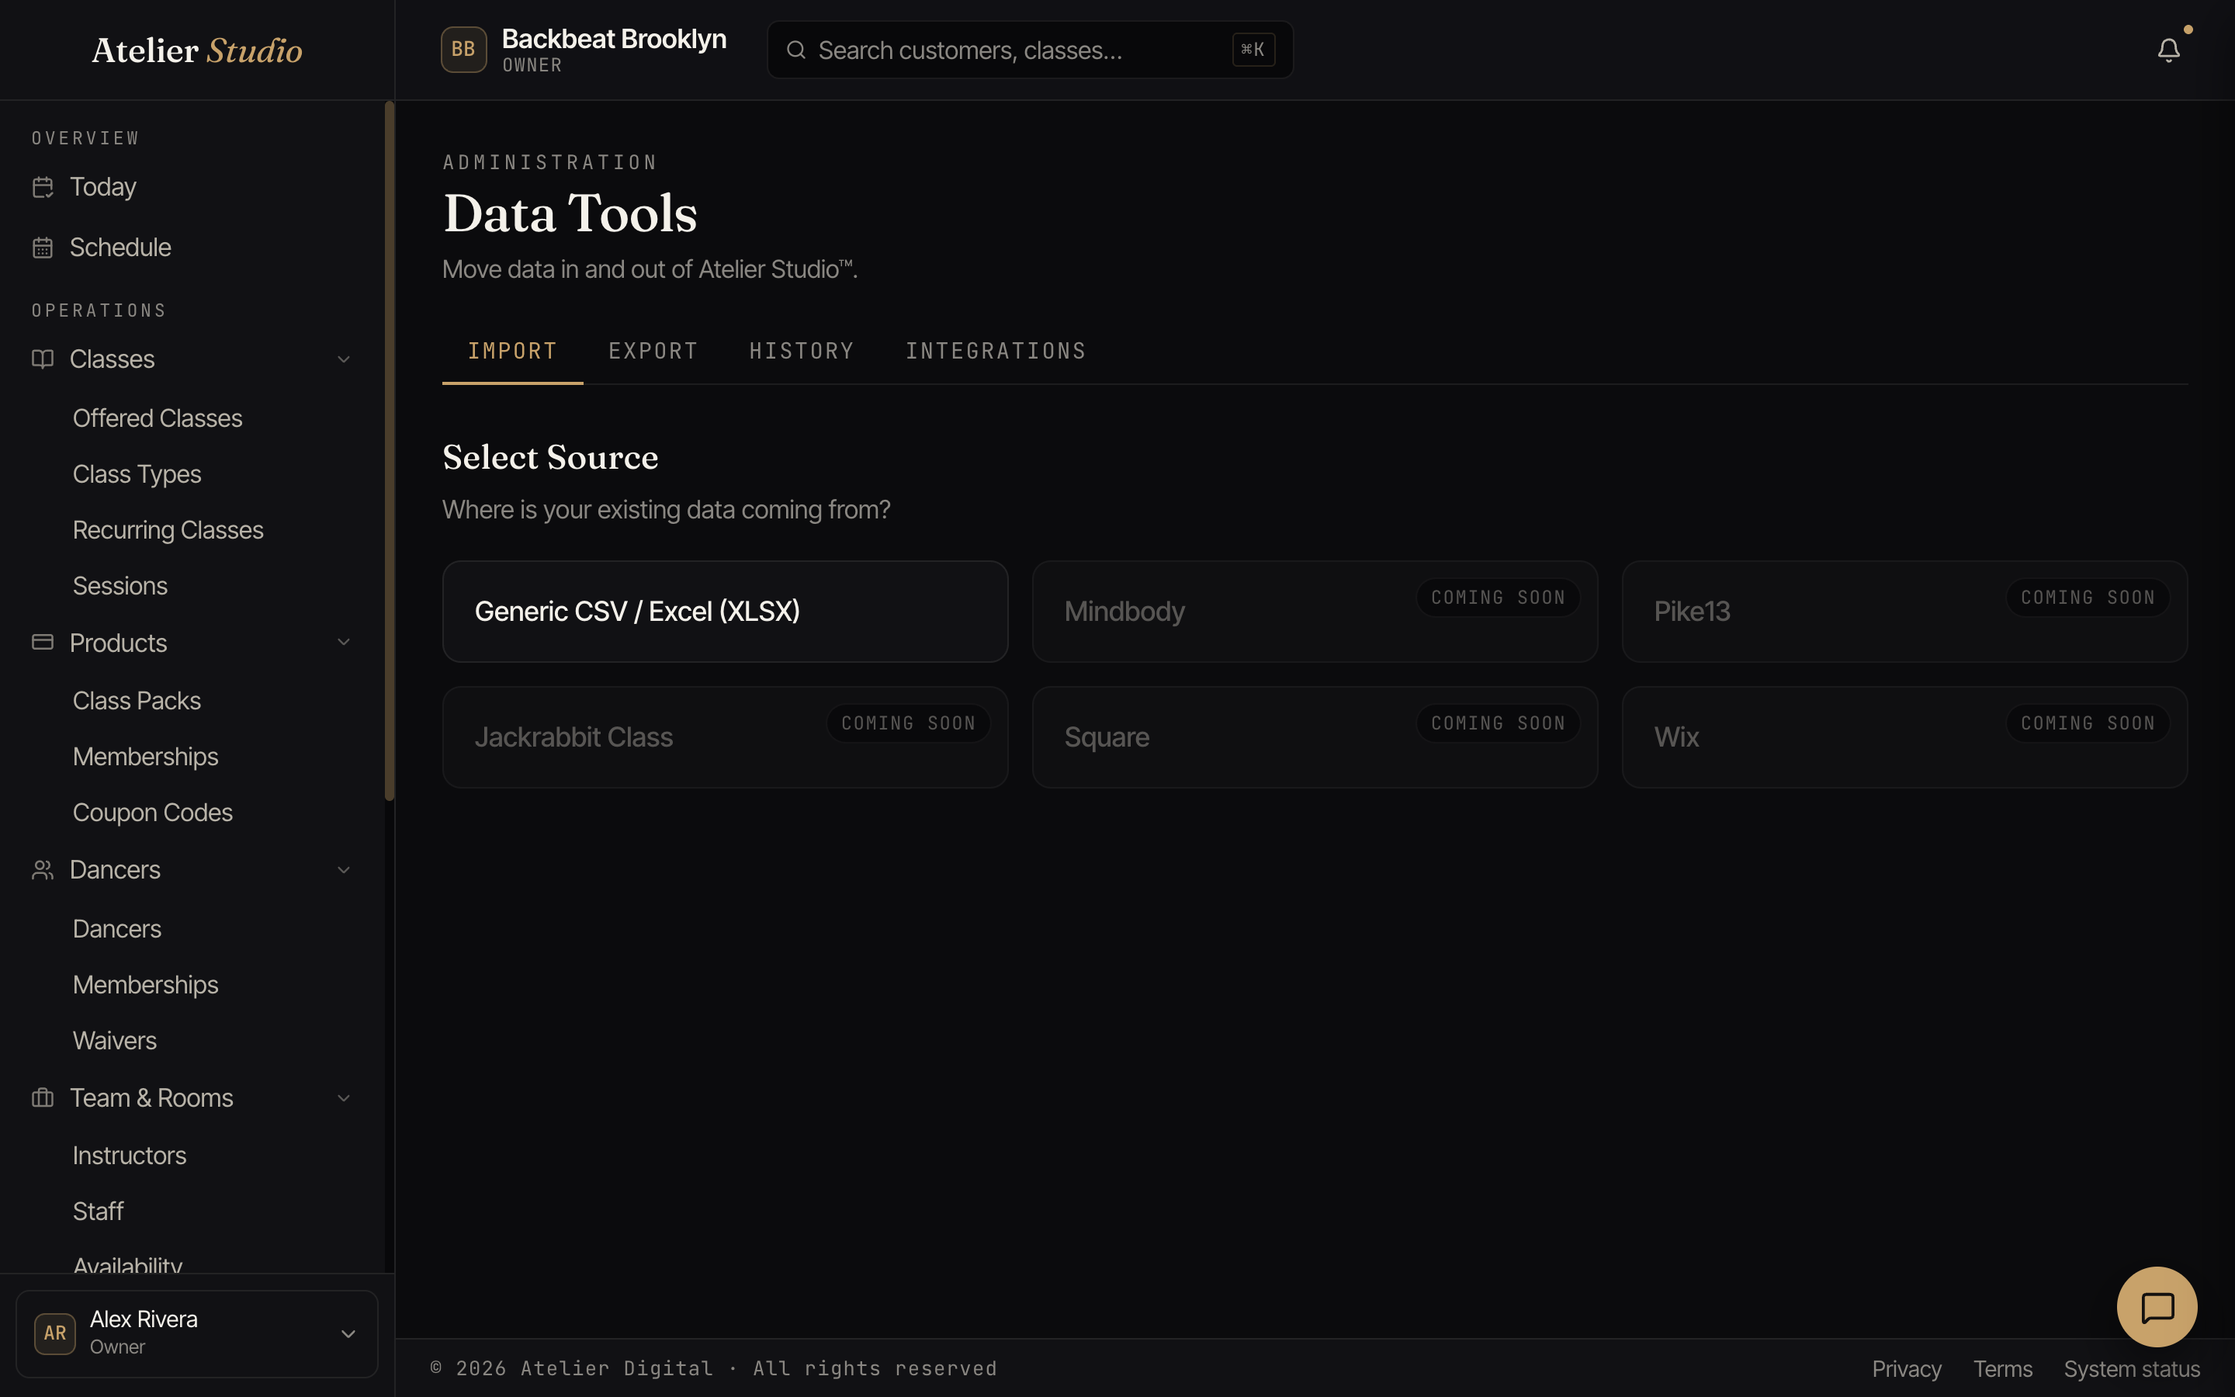Screen dimensions: 2235x1397
Task: Click the Classes book icon
Action: [43, 359]
